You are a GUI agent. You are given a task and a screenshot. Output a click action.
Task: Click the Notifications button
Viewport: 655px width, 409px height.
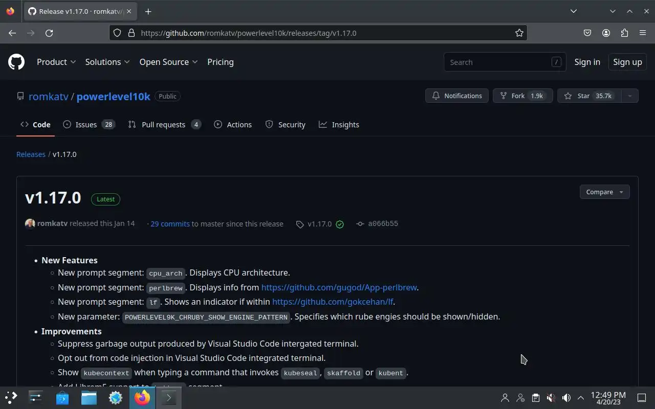pyautogui.click(x=457, y=96)
